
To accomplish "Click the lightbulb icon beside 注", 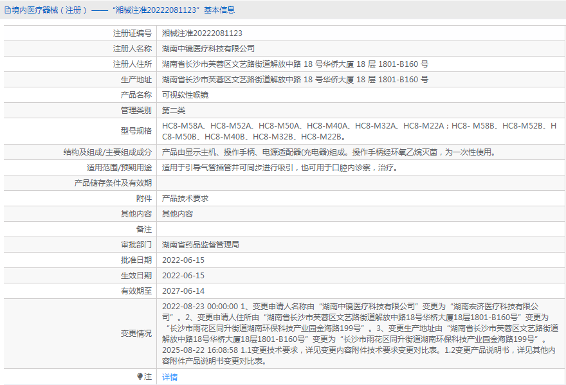I will pyautogui.click(x=140, y=377).
